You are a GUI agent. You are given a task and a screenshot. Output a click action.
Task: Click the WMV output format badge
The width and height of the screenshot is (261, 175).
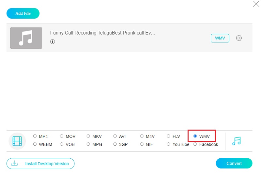tap(220, 38)
